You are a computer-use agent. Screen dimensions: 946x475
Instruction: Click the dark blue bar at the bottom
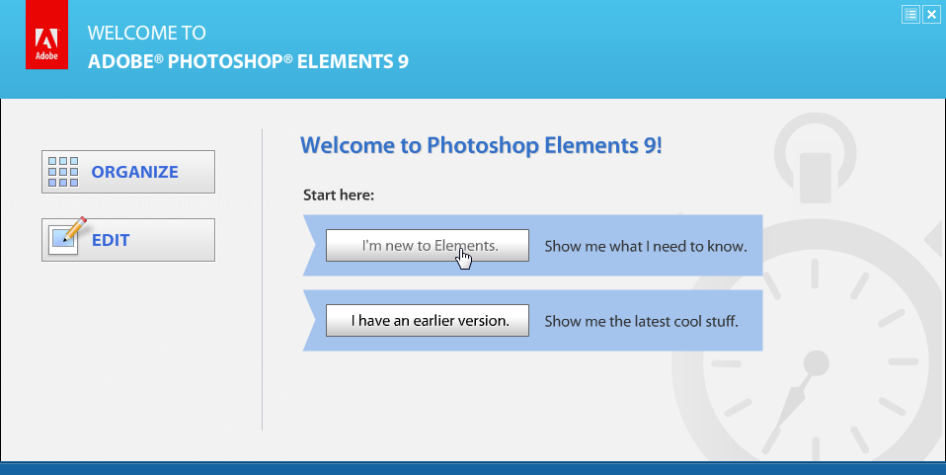[473, 468]
